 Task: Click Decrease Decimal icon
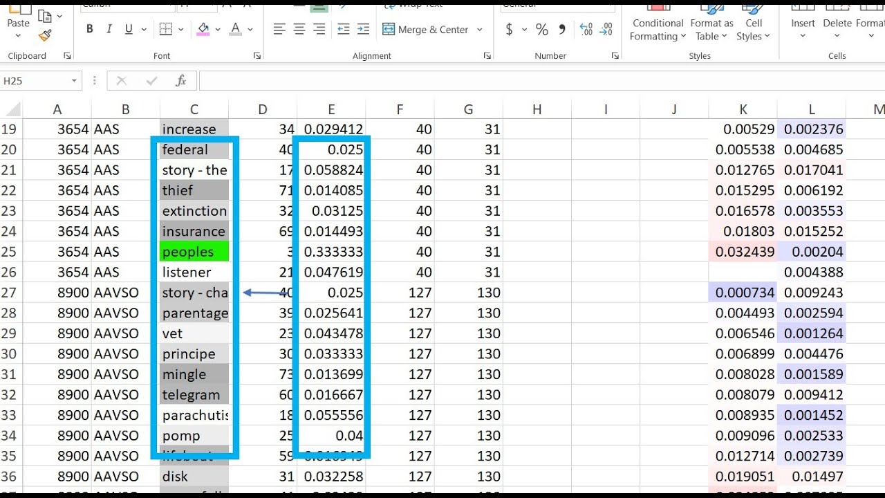[606, 30]
